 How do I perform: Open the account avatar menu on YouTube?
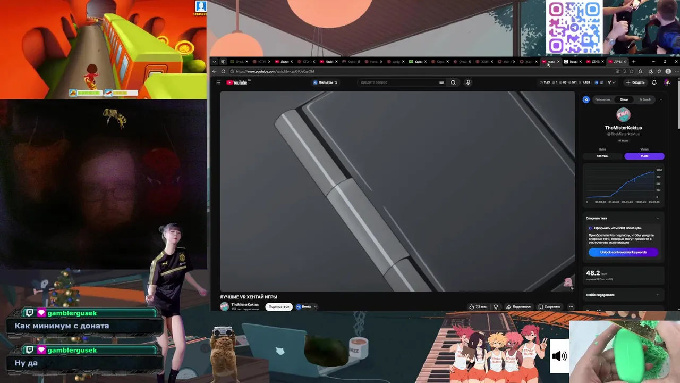point(667,82)
